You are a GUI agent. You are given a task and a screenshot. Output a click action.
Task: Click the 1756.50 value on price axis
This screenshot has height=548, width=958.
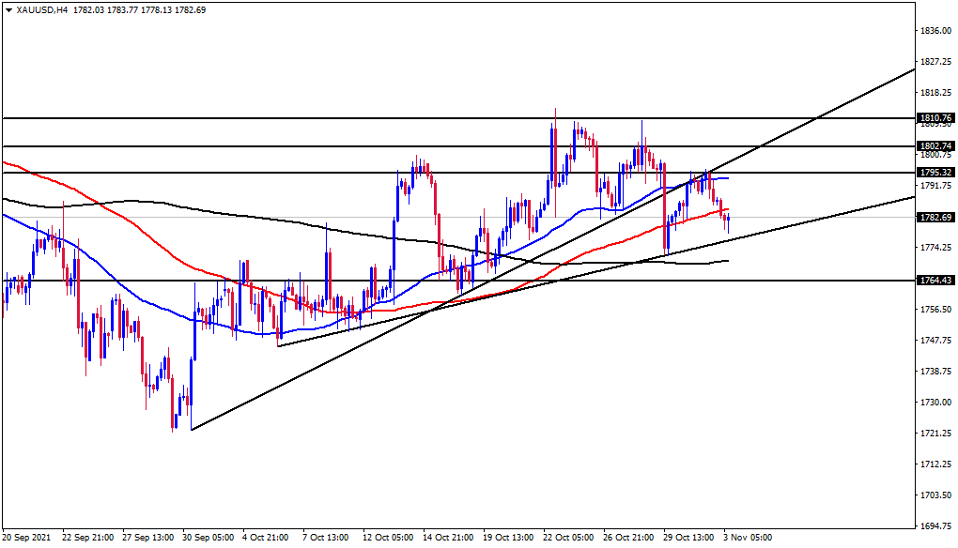point(936,310)
